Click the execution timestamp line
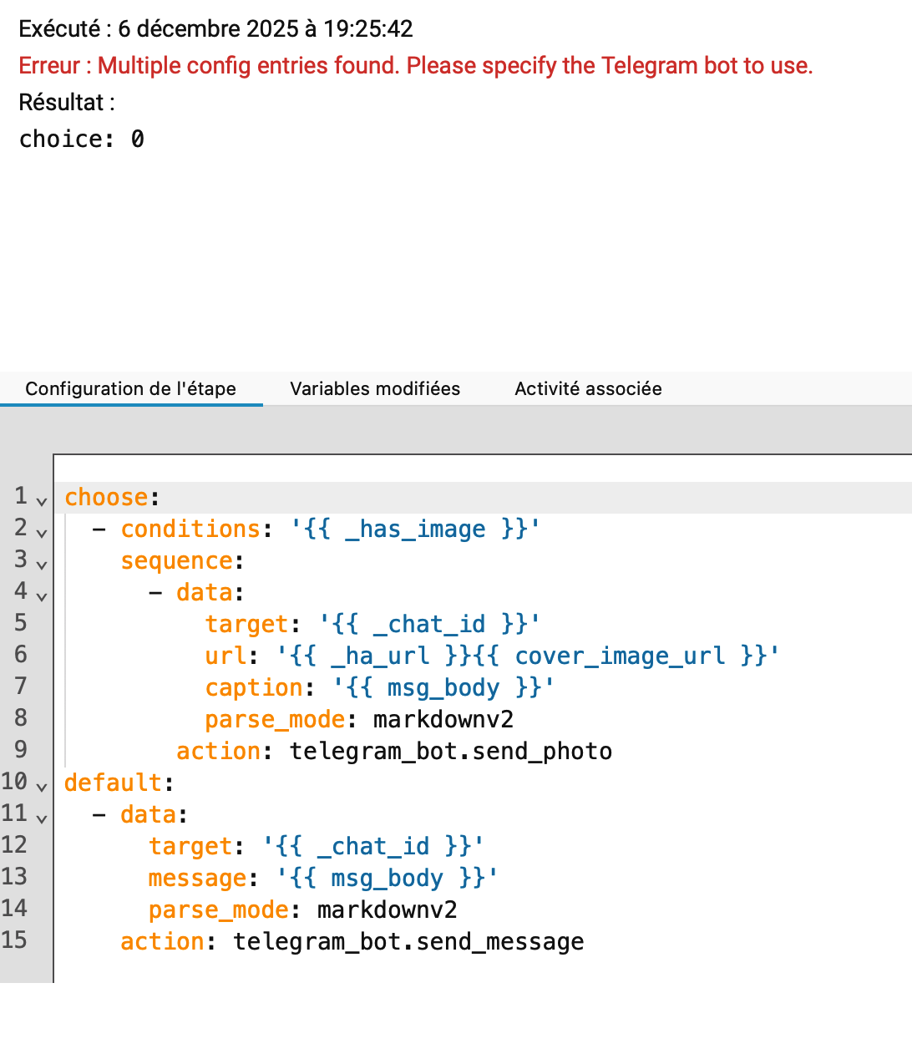The image size is (912, 1064). [215, 28]
